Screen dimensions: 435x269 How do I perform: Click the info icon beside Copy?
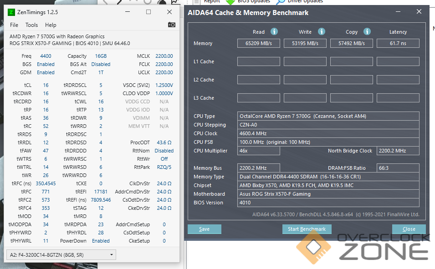pos(367,31)
